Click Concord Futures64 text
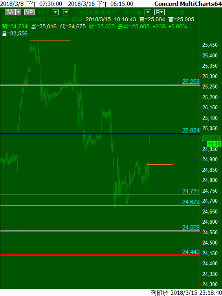The height and width of the screenshot is (296, 222). 44,19
